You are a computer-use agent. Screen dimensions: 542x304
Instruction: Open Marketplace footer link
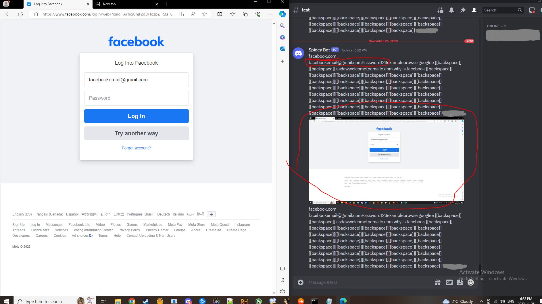tap(153, 225)
